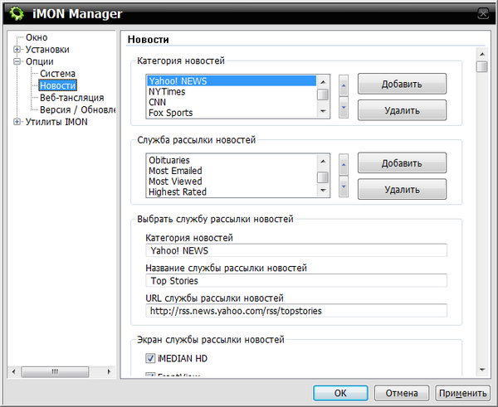Select Yahoo! NEWS in category list

[x=232, y=81]
